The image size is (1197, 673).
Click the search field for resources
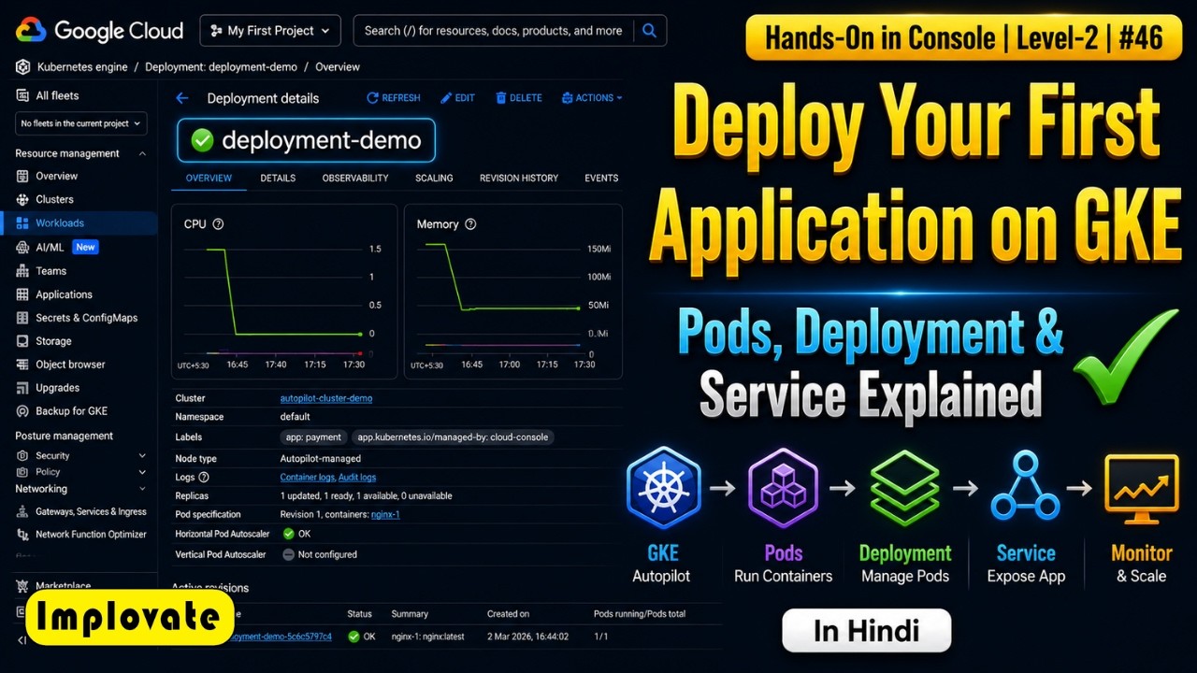493,31
